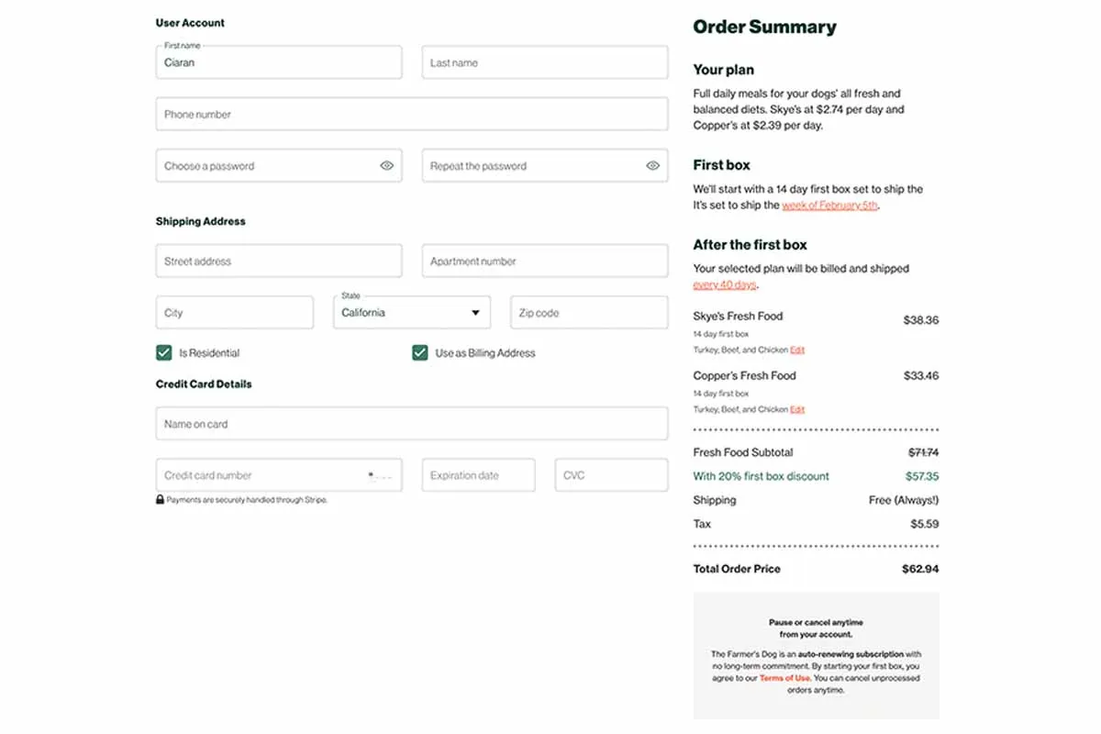
Task: Click the Last name input field
Action: (x=543, y=61)
